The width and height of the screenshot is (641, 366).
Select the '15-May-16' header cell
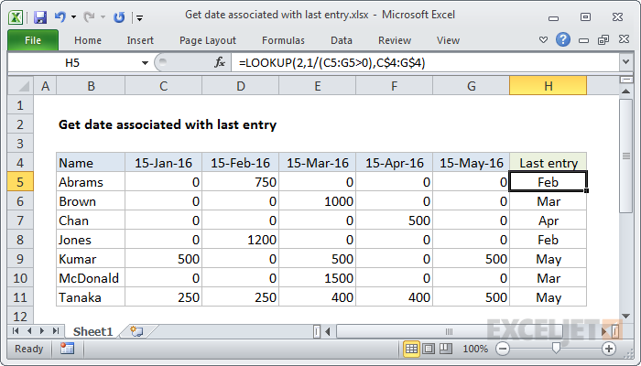click(472, 163)
